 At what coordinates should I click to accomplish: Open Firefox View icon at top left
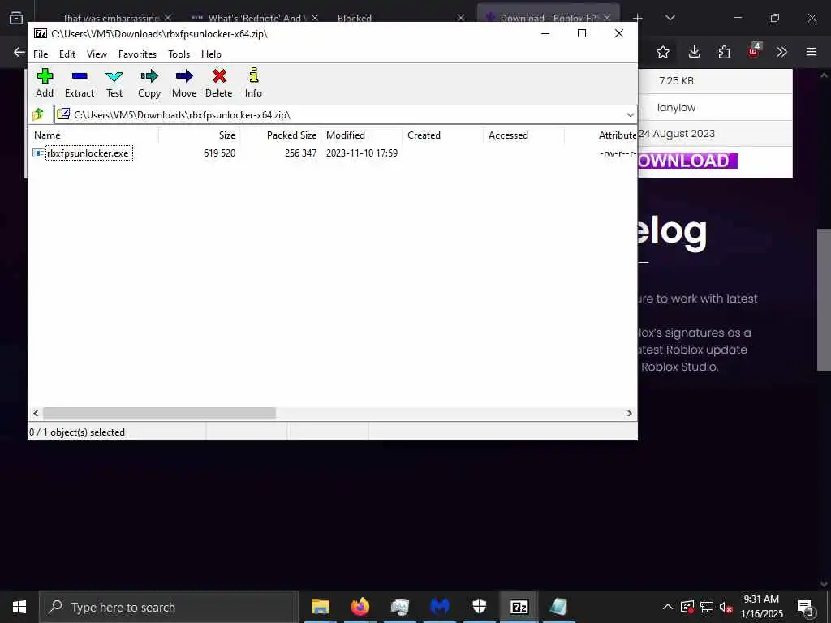tap(16, 18)
